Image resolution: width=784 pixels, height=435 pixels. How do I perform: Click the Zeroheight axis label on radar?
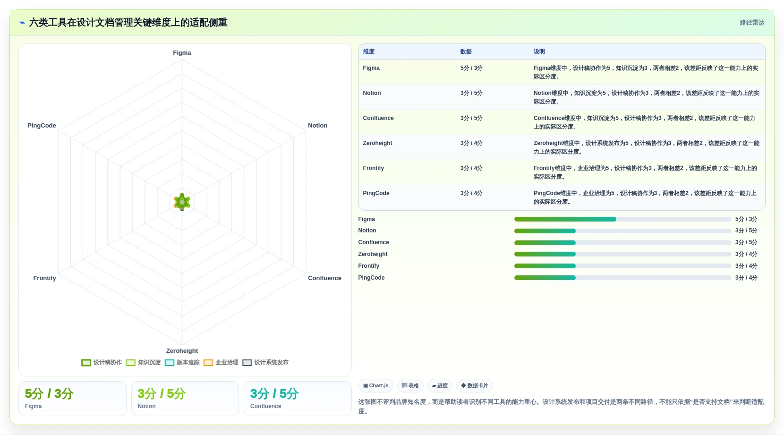tap(182, 351)
